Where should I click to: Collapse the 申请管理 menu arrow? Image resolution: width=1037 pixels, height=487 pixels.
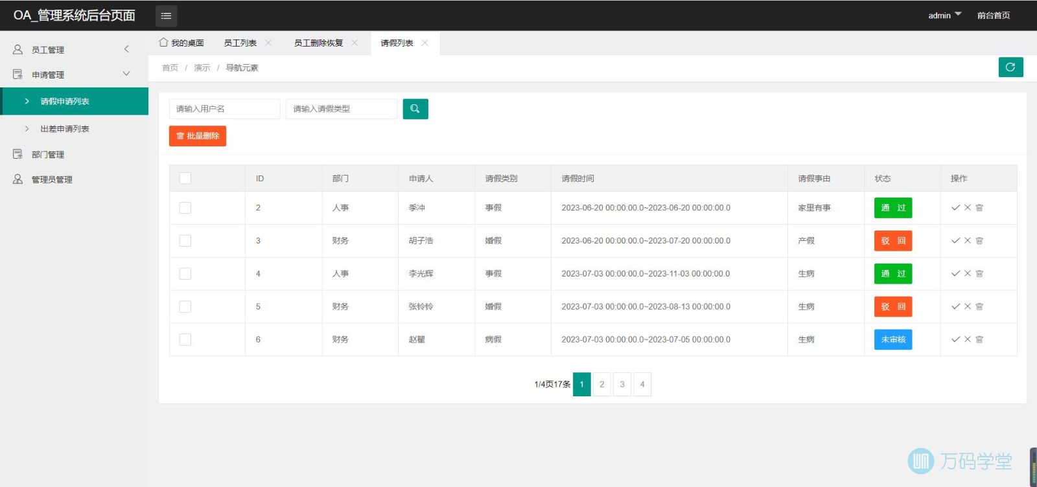point(126,74)
